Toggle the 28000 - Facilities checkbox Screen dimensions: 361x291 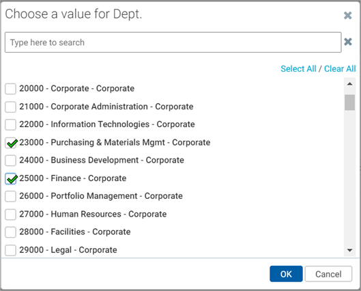coord(10,232)
